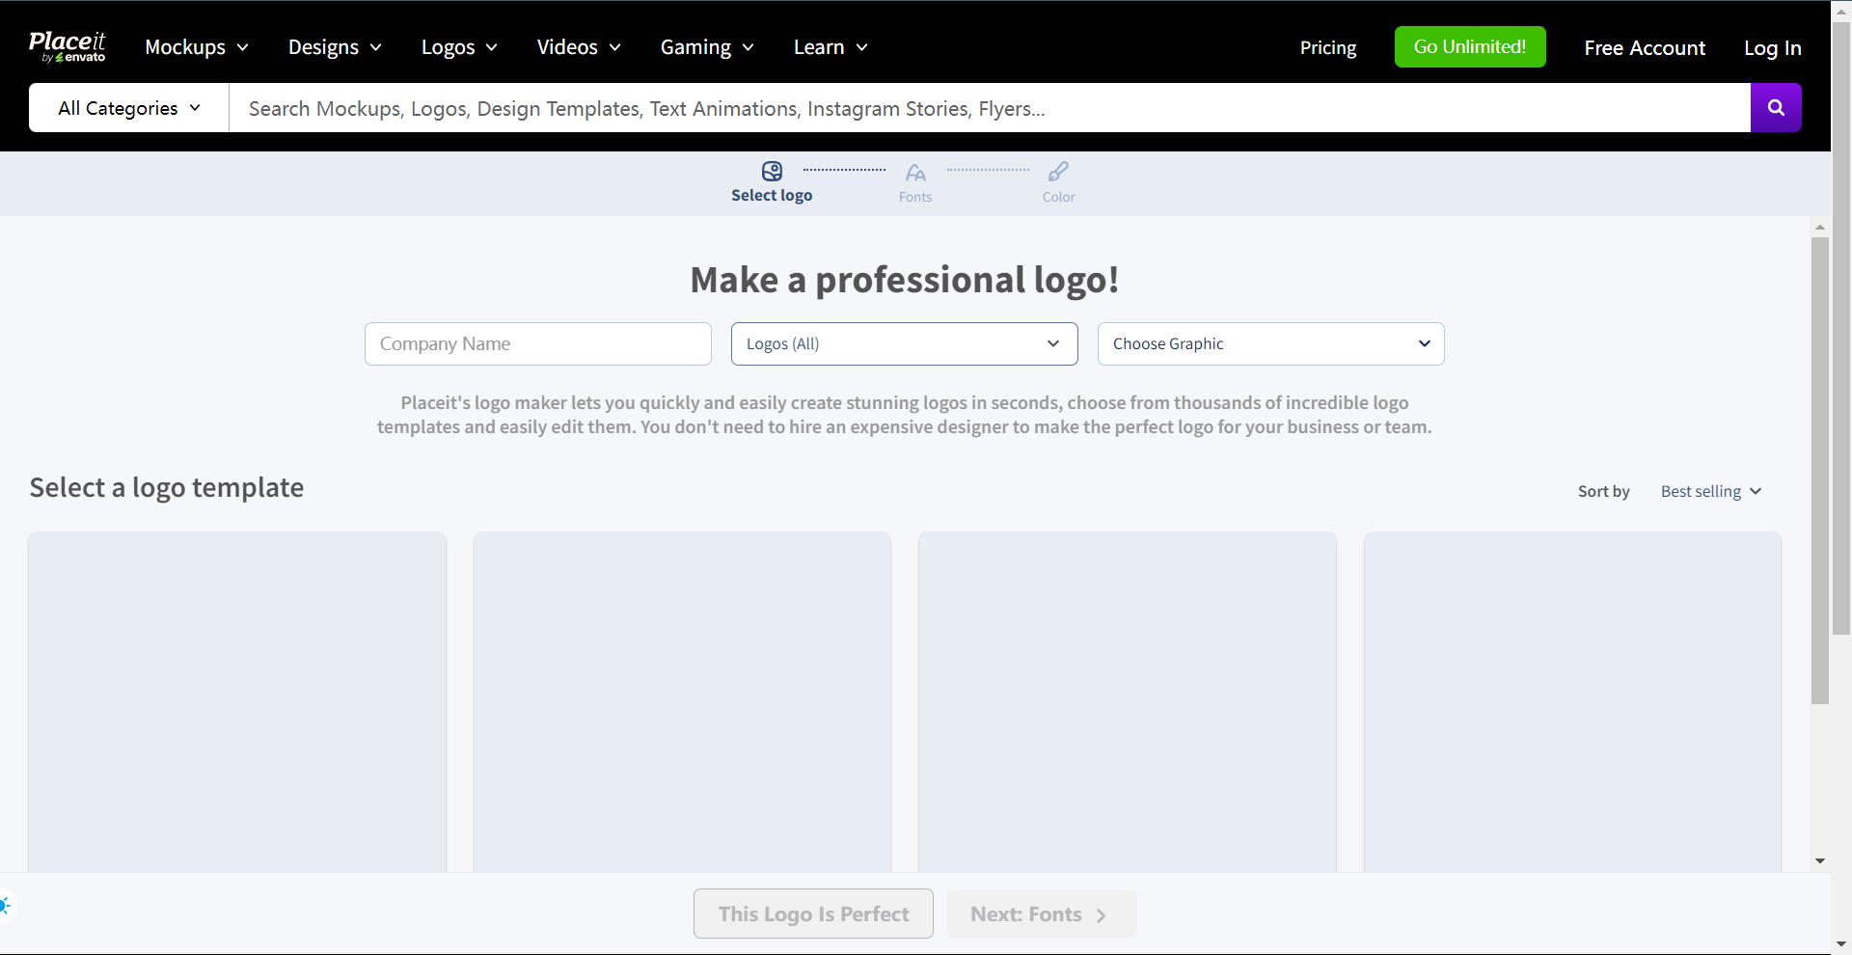
Task: Click the Sort by label
Action: coord(1603,491)
